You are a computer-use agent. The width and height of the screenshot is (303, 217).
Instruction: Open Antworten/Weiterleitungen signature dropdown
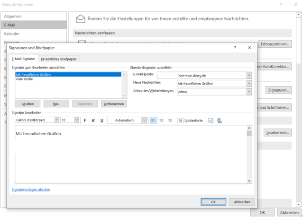tap(249, 92)
